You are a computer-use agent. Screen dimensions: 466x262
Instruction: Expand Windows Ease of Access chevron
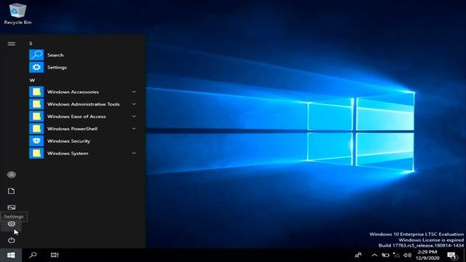[134, 116]
